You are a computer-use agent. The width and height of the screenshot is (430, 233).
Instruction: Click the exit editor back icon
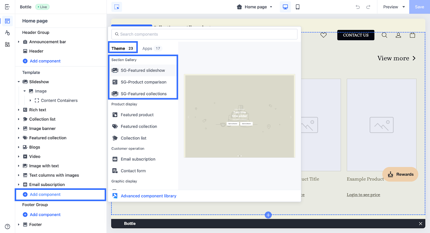(8, 7)
